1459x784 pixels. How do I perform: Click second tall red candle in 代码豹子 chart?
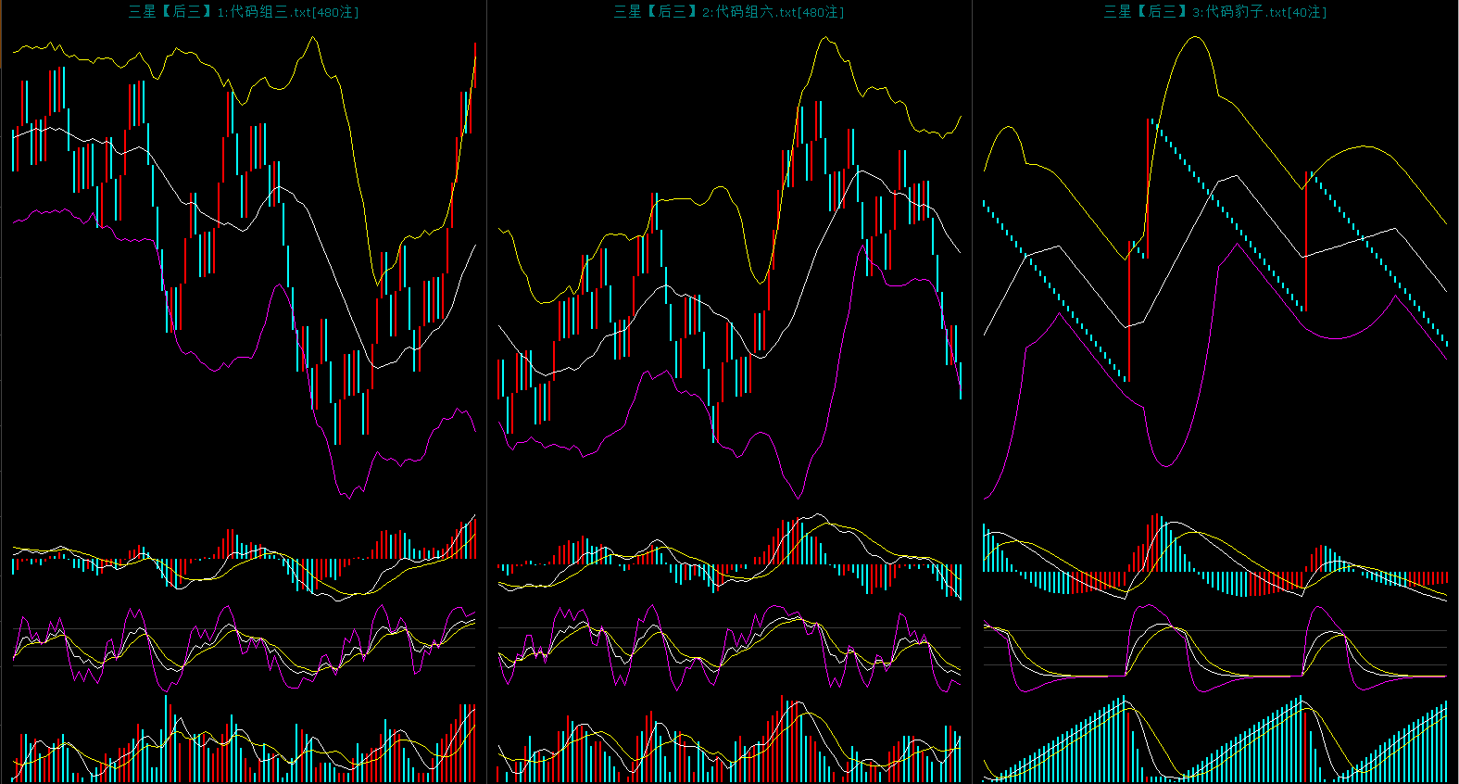1306,241
